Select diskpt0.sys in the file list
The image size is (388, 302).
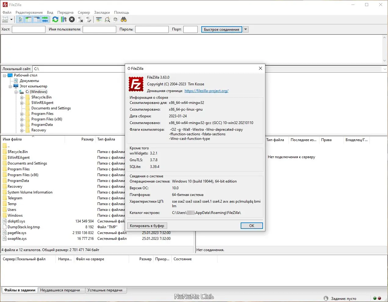(16, 221)
